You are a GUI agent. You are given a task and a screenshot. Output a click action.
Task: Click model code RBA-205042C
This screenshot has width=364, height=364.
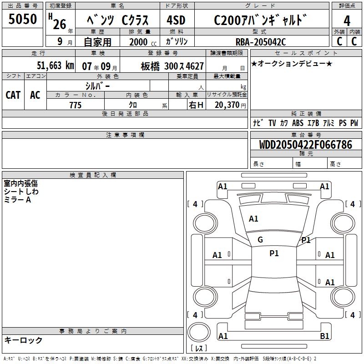tap(260, 42)
